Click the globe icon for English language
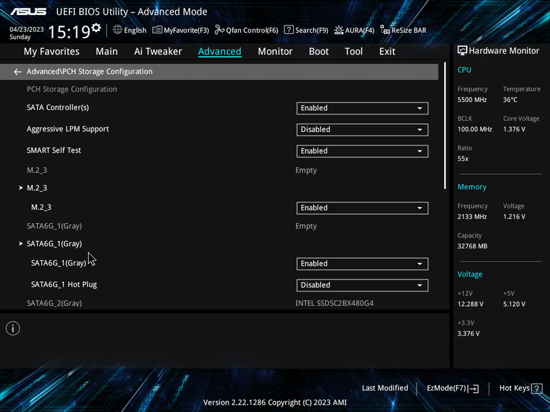 coord(118,30)
